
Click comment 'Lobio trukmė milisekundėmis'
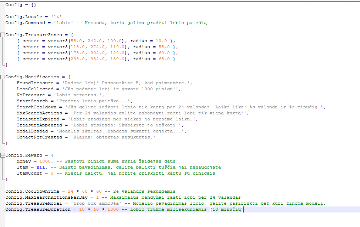(164, 209)
